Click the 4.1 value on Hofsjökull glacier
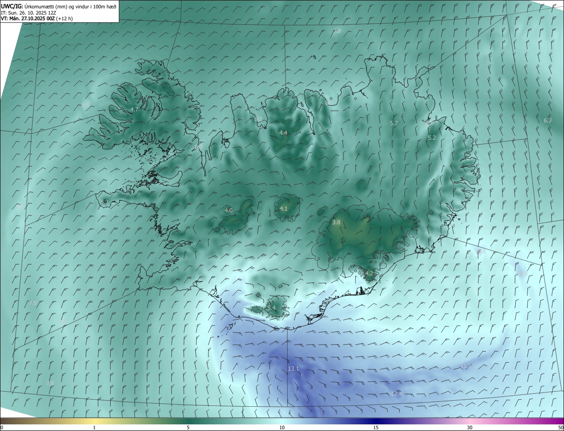The image size is (564, 431). click(x=283, y=208)
